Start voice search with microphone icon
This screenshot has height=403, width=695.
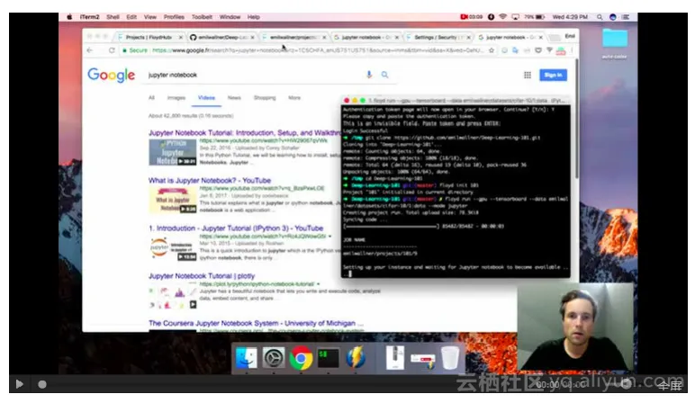[x=369, y=75]
